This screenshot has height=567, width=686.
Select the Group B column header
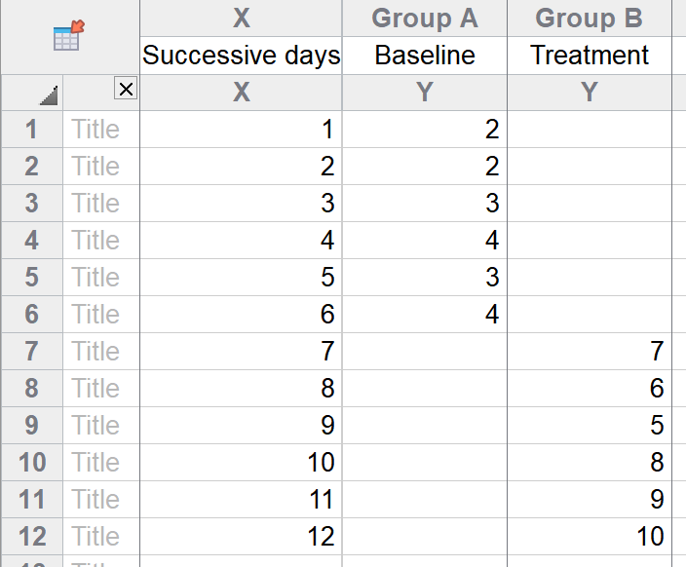pos(590,19)
